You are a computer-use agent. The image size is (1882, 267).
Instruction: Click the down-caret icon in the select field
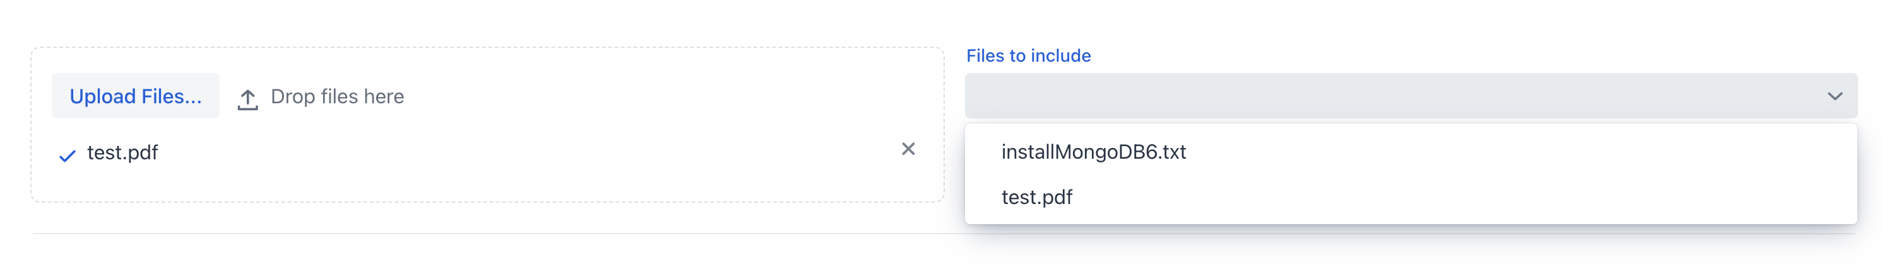(x=1835, y=96)
